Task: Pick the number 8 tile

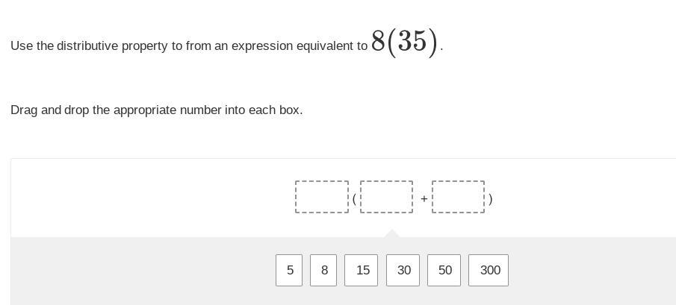Action: (x=323, y=270)
